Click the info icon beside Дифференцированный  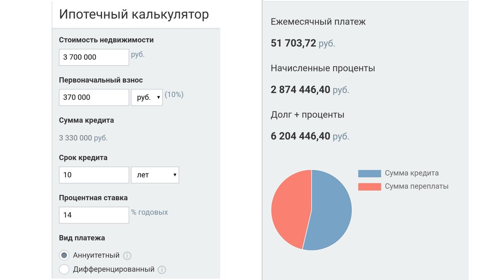point(162,269)
